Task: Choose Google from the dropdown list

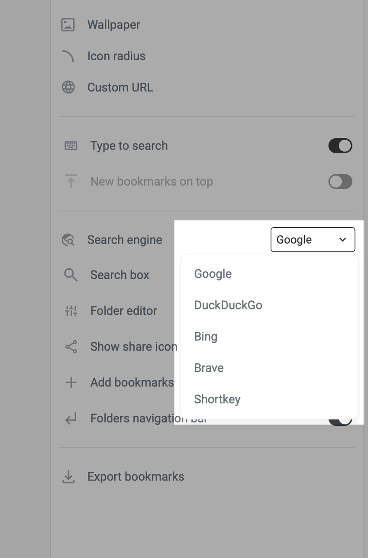Action: coord(213,274)
